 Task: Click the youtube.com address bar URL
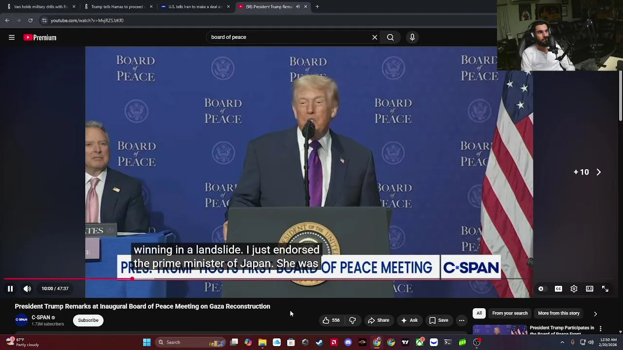(87, 20)
